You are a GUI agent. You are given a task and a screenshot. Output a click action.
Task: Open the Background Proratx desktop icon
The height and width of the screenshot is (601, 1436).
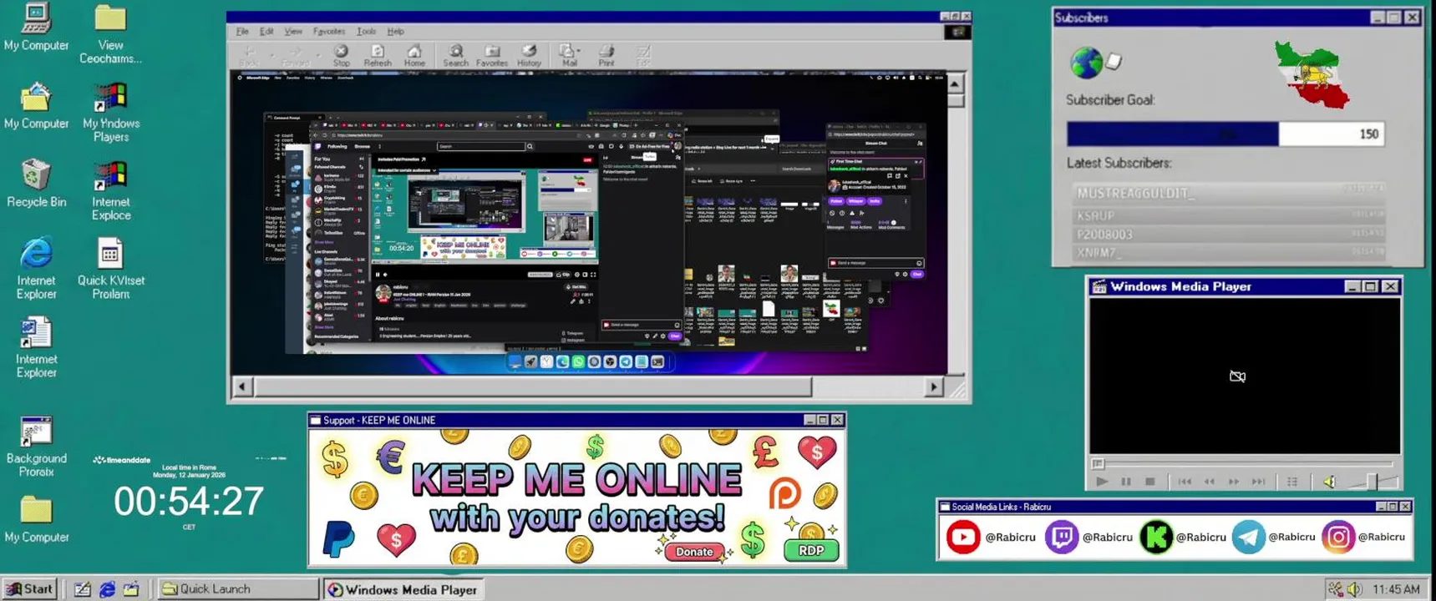36,447
